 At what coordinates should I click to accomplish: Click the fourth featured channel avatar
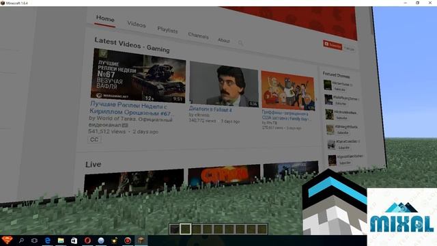(x=330, y=129)
